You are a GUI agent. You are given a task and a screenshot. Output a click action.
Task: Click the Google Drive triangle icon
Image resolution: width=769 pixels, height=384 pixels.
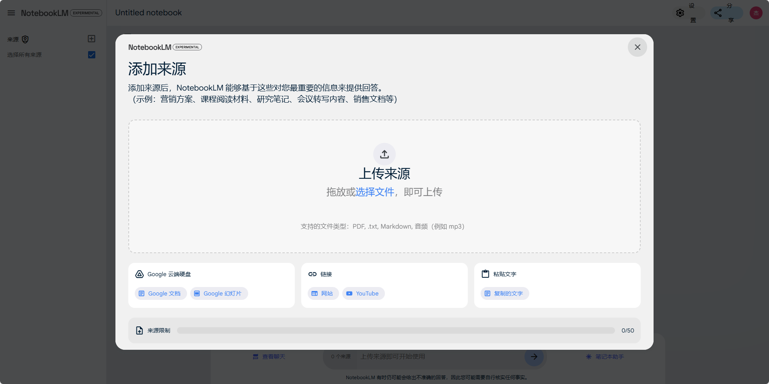(x=140, y=274)
